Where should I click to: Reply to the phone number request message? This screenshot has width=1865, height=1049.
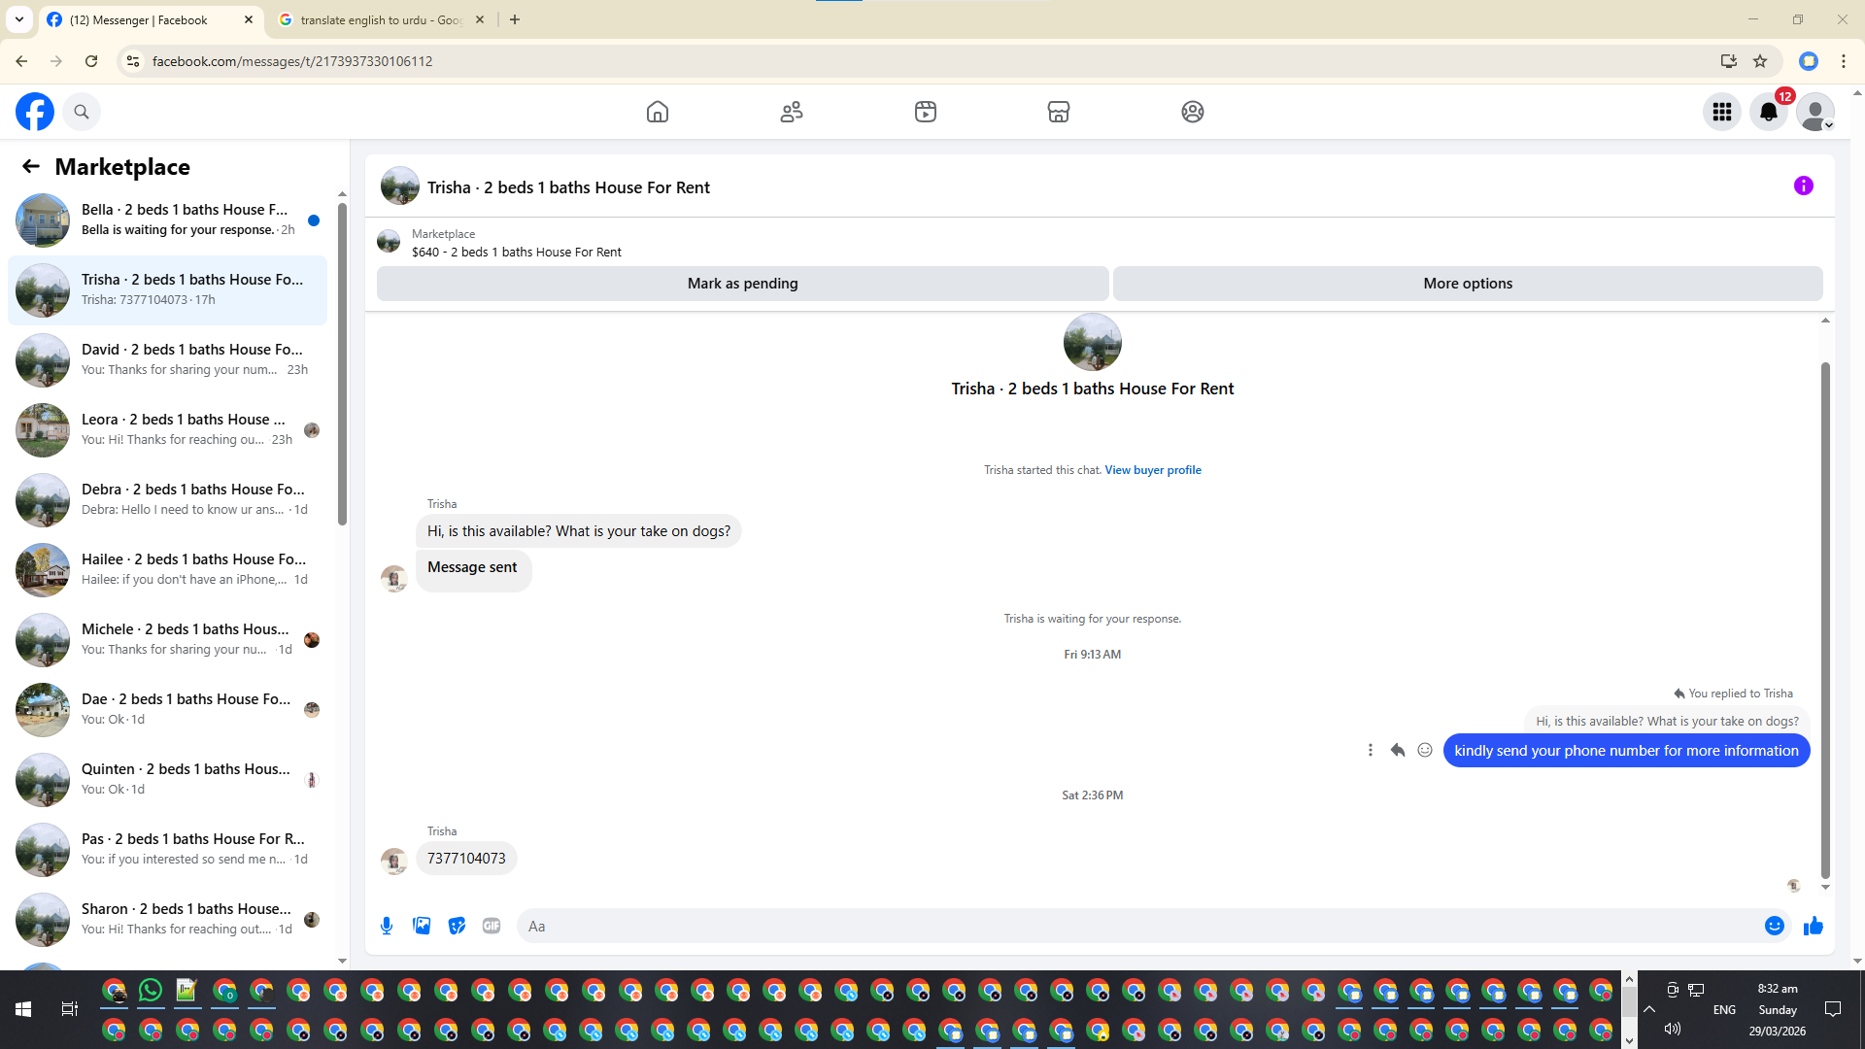click(1398, 750)
